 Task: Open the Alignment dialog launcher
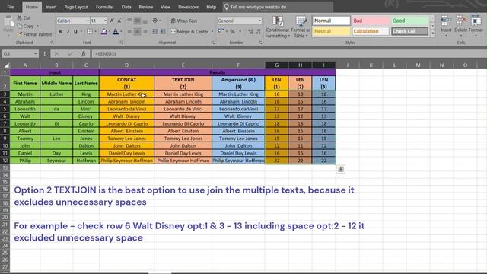(213, 43)
